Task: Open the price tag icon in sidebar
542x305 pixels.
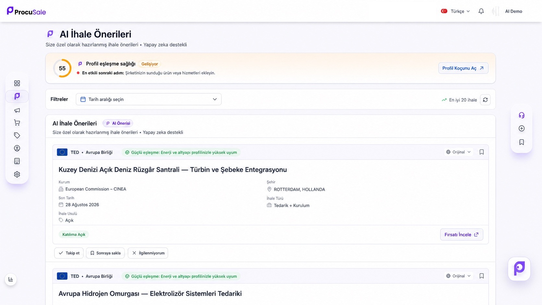Action: pyautogui.click(x=17, y=135)
